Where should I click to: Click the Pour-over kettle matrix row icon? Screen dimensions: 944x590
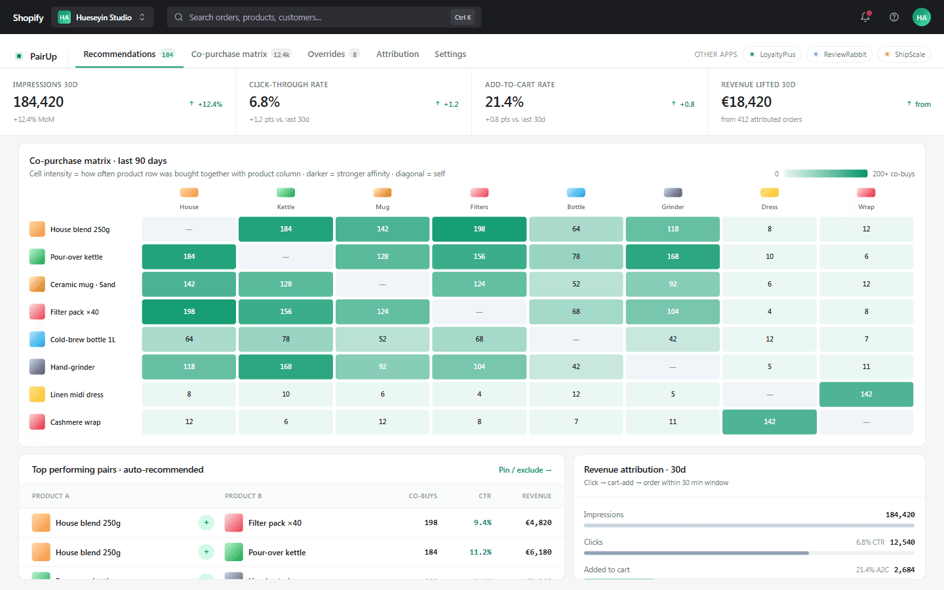[x=37, y=257]
